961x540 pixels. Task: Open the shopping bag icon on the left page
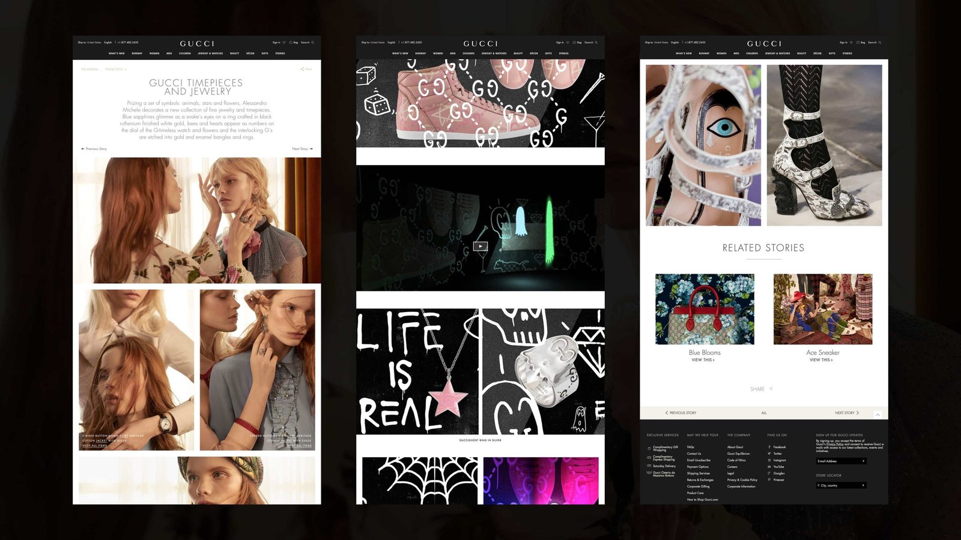click(291, 43)
